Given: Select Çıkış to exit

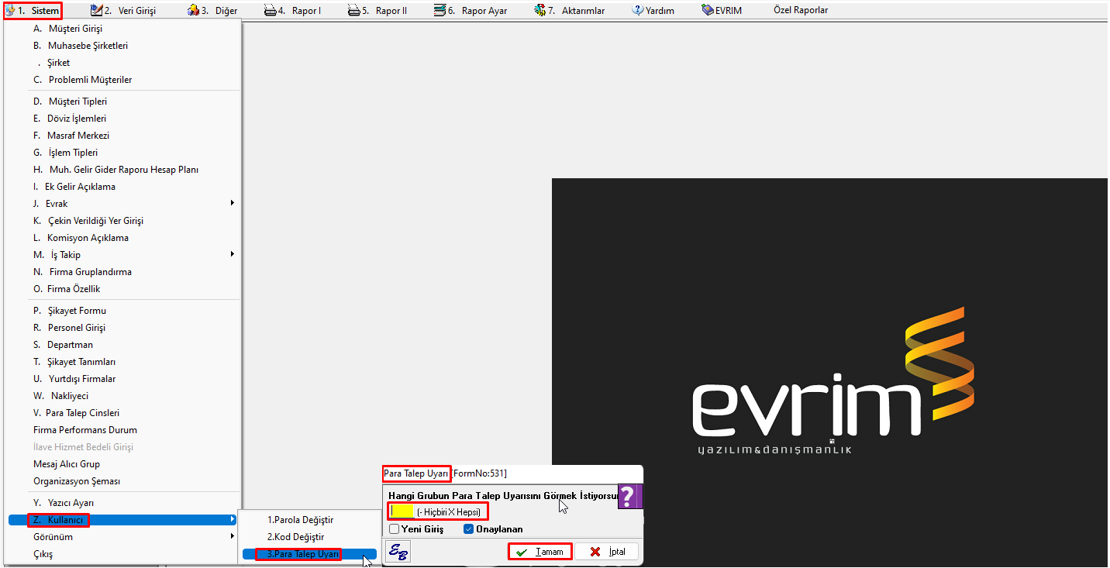Looking at the screenshot, I should [x=124, y=554].
